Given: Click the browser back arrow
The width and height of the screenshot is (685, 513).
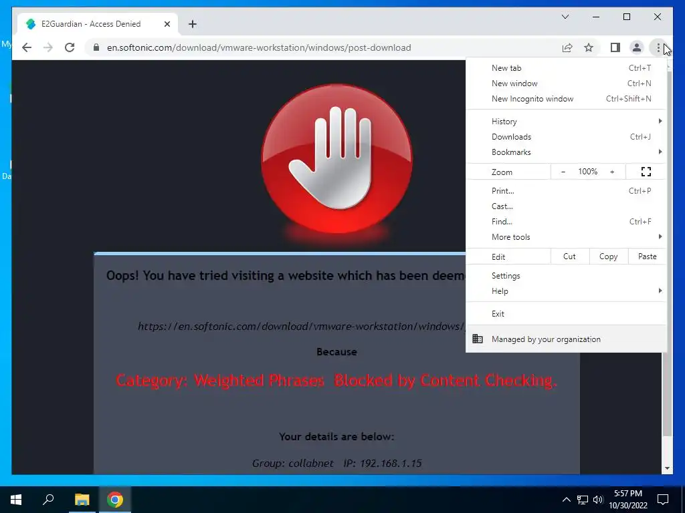Looking at the screenshot, I should (x=27, y=47).
